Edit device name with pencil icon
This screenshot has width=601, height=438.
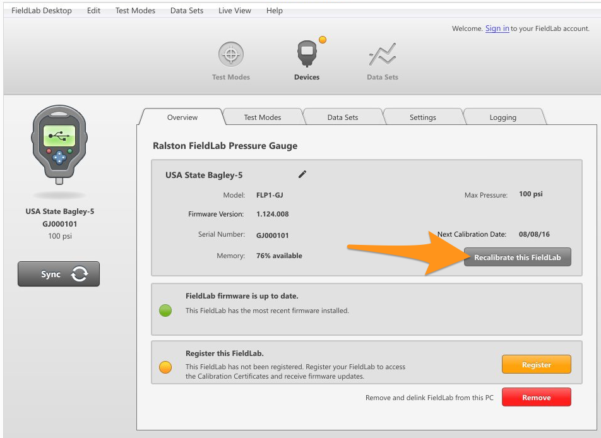(302, 174)
